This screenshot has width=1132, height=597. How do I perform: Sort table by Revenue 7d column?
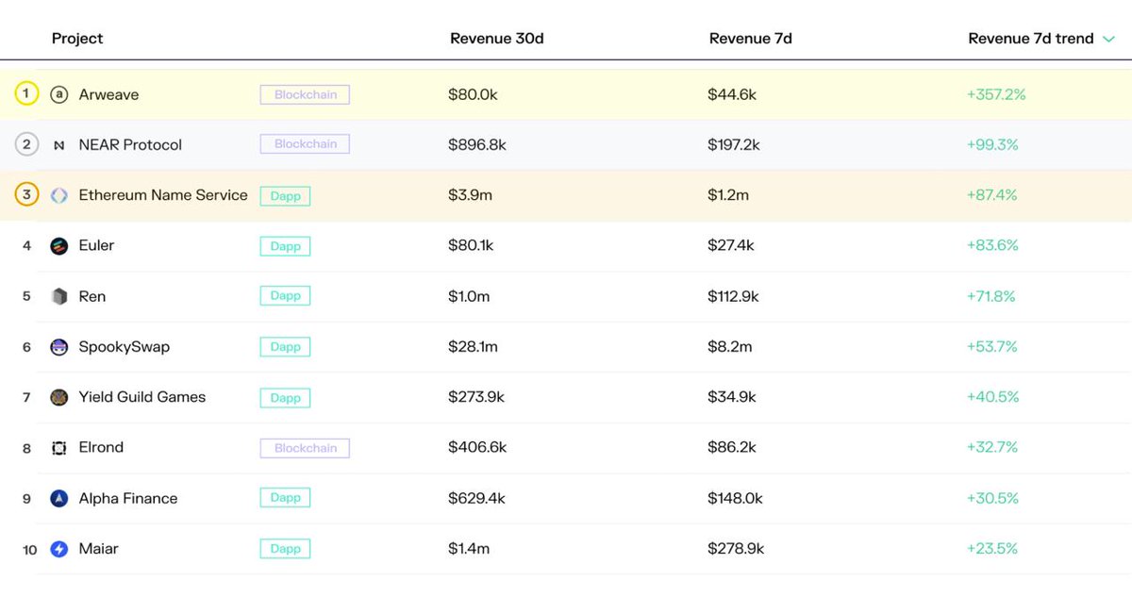(750, 39)
